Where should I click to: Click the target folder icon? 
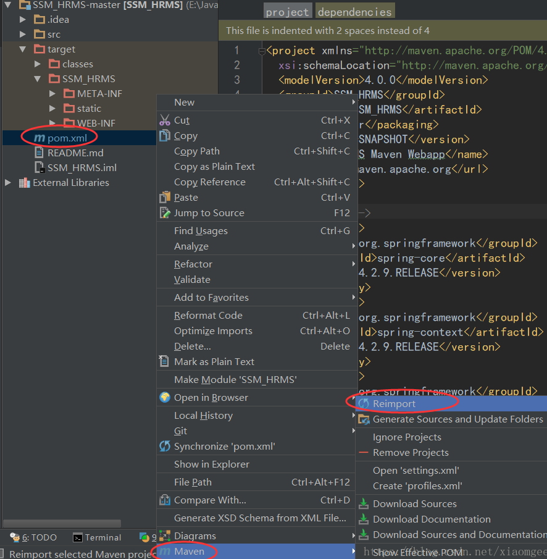pos(39,49)
